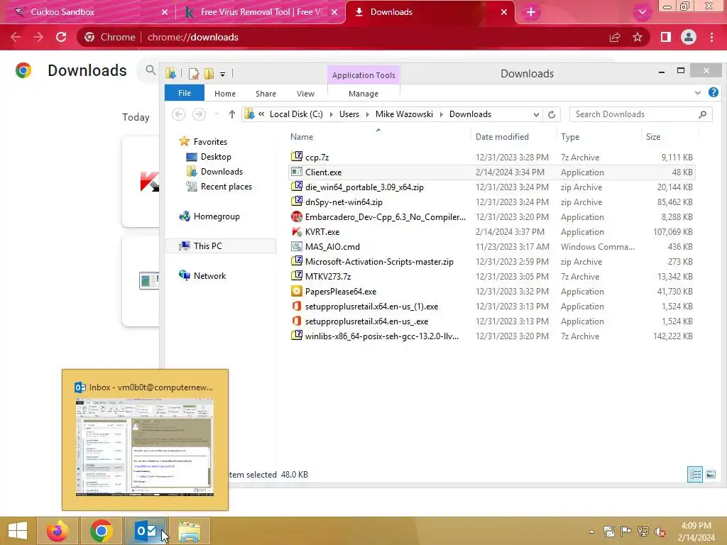This screenshot has width=727, height=545.
Task: Click the muted volume tray icon
Action: coord(660,532)
